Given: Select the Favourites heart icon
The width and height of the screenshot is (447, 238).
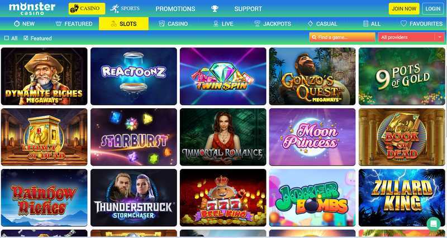Looking at the screenshot, I should tap(403, 23).
